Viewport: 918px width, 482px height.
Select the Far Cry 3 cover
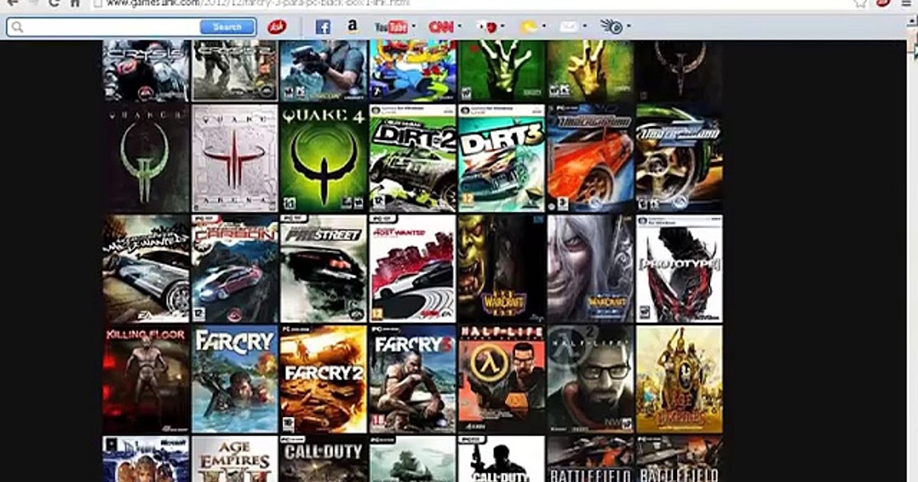click(x=413, y=379)
